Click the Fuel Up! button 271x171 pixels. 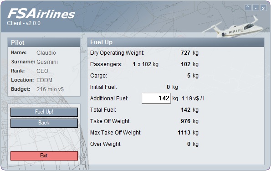pyautogui.click(x=44, y=112)
